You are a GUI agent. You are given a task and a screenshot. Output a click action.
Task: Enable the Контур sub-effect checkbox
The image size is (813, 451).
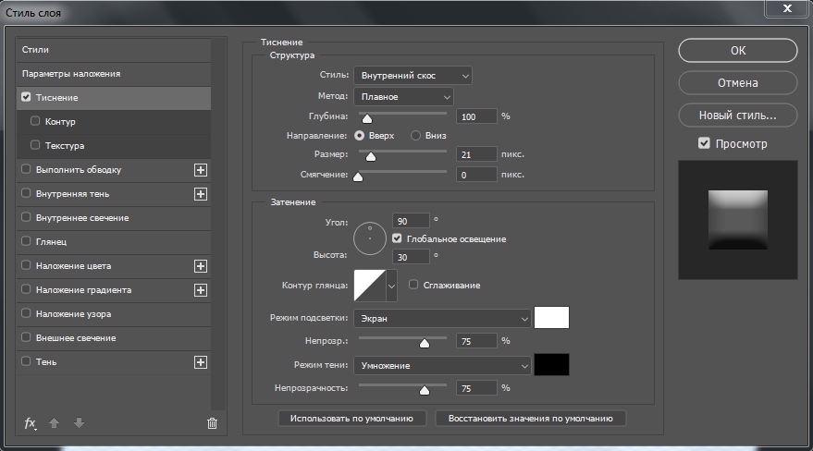tap(35, 121)
